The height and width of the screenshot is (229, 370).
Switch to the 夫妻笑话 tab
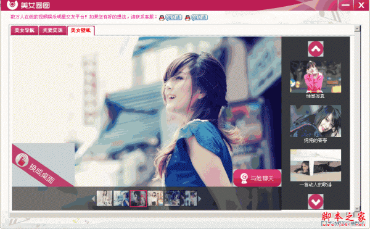coord(52,30)
